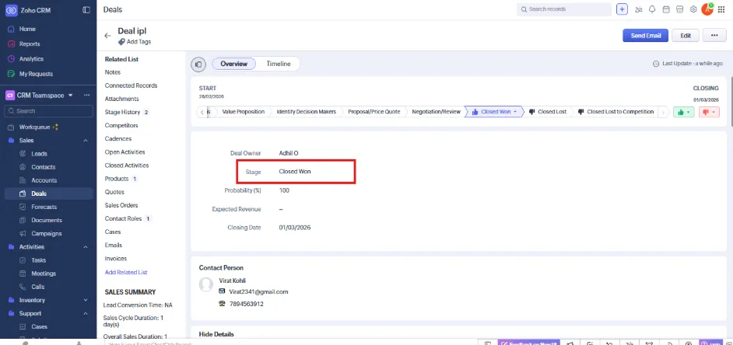Screen dimensions: 733x345
Task: Open the notifications bell
Action: point(652,9)
